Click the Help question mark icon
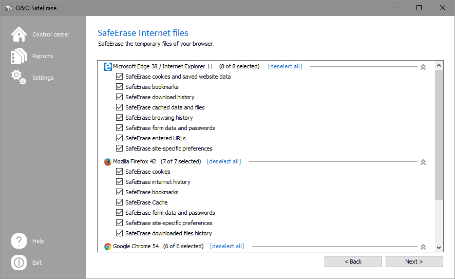Viewport: 455px width, 279px height. [x=19, y=241]
